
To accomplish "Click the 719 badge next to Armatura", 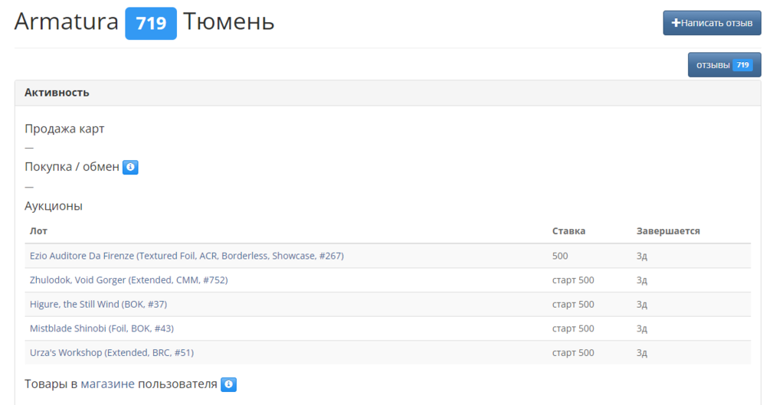I will [x=151, y=24].
